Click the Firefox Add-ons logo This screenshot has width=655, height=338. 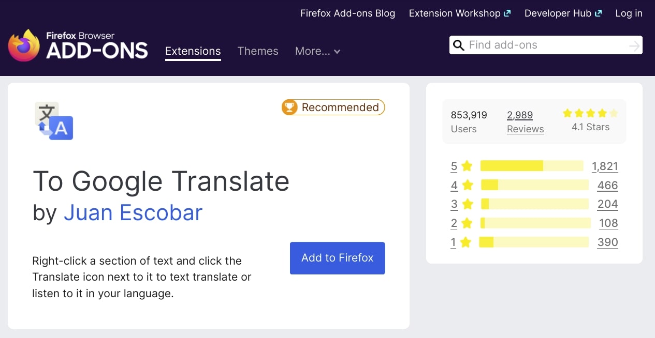tap(78, 45)
